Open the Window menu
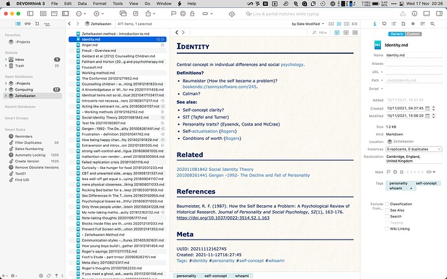Screen dimensions: 447x279 [x=164, y=4]
